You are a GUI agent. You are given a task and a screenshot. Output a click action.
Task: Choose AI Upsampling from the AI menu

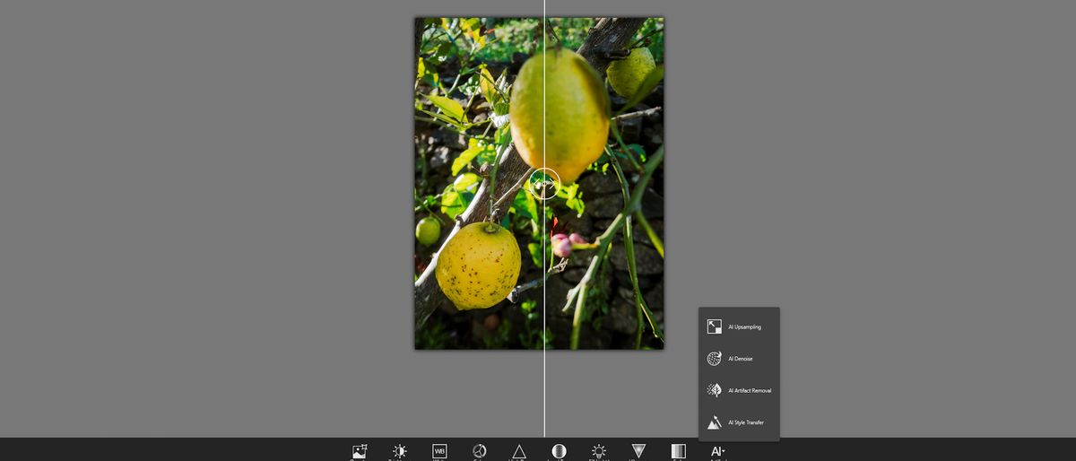(x=739, y=326)
